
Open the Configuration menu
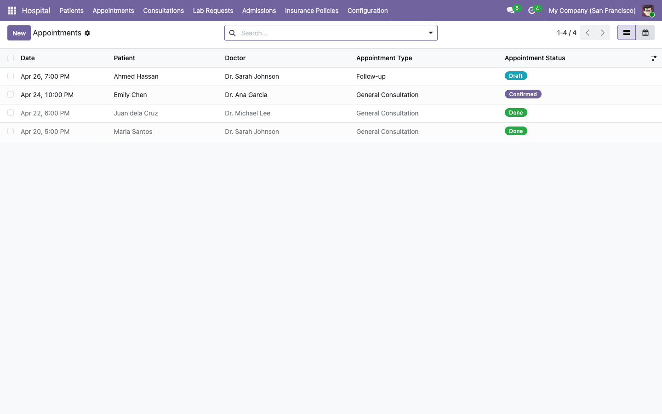click(367, 11)
